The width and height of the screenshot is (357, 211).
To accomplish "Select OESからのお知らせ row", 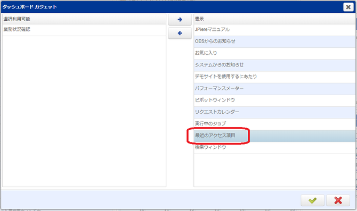I will click(274, 41).
